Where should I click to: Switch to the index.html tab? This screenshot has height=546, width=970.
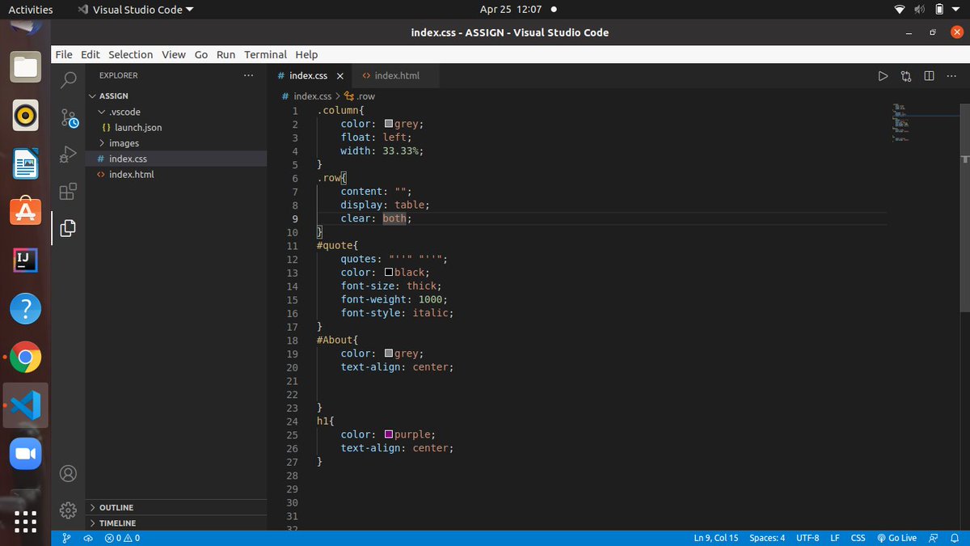pos(397,76)
